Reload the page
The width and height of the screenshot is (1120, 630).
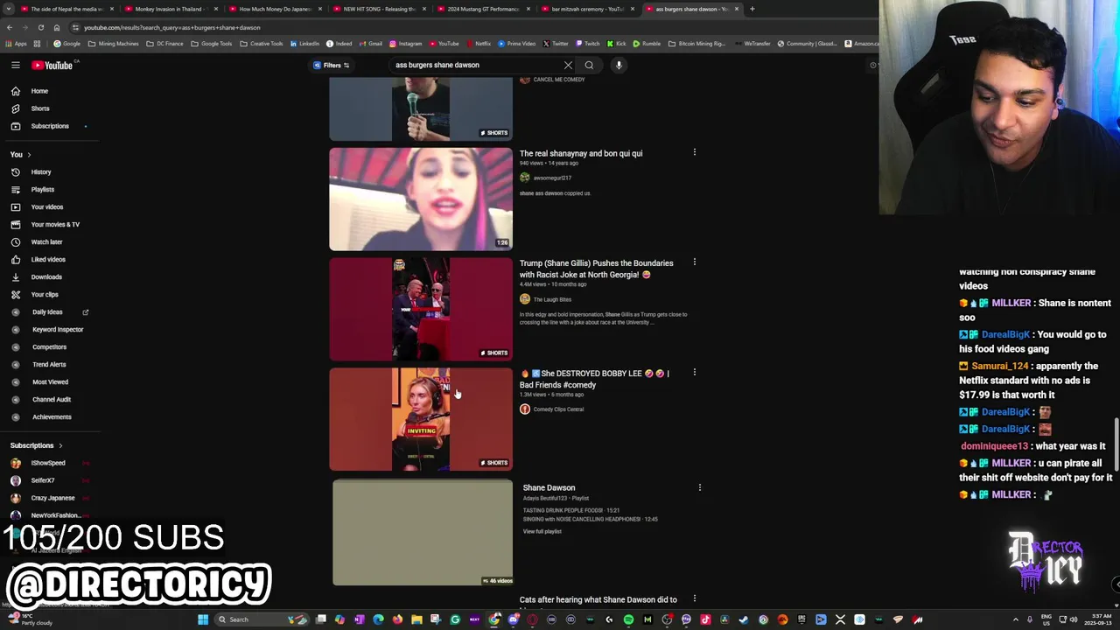tap(40, 27)
